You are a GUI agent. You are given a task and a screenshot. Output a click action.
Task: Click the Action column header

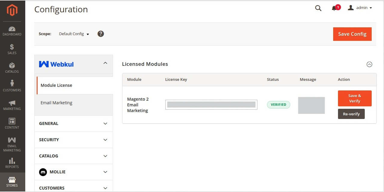(x=344, y=80)
